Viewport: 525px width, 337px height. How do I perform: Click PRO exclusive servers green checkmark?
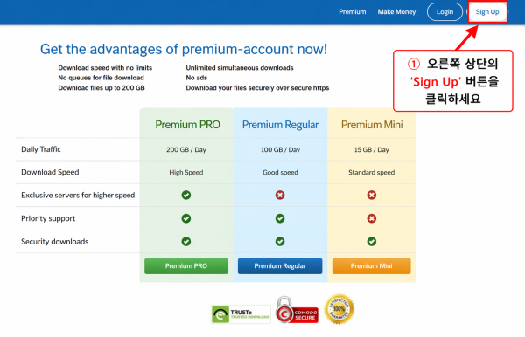click(186, 195)
